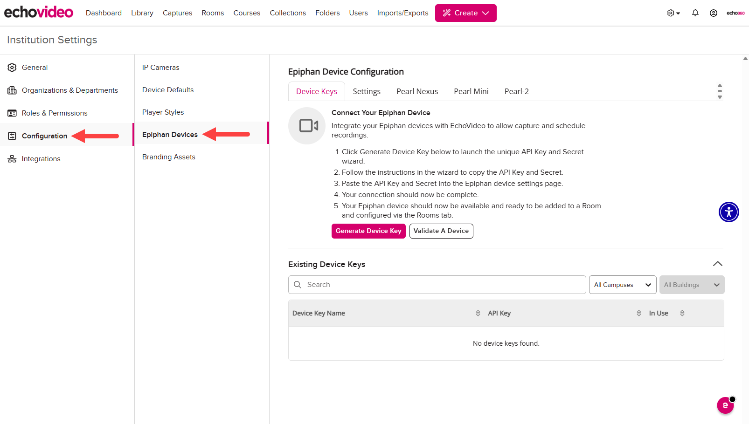Open the Captures page

177,13
